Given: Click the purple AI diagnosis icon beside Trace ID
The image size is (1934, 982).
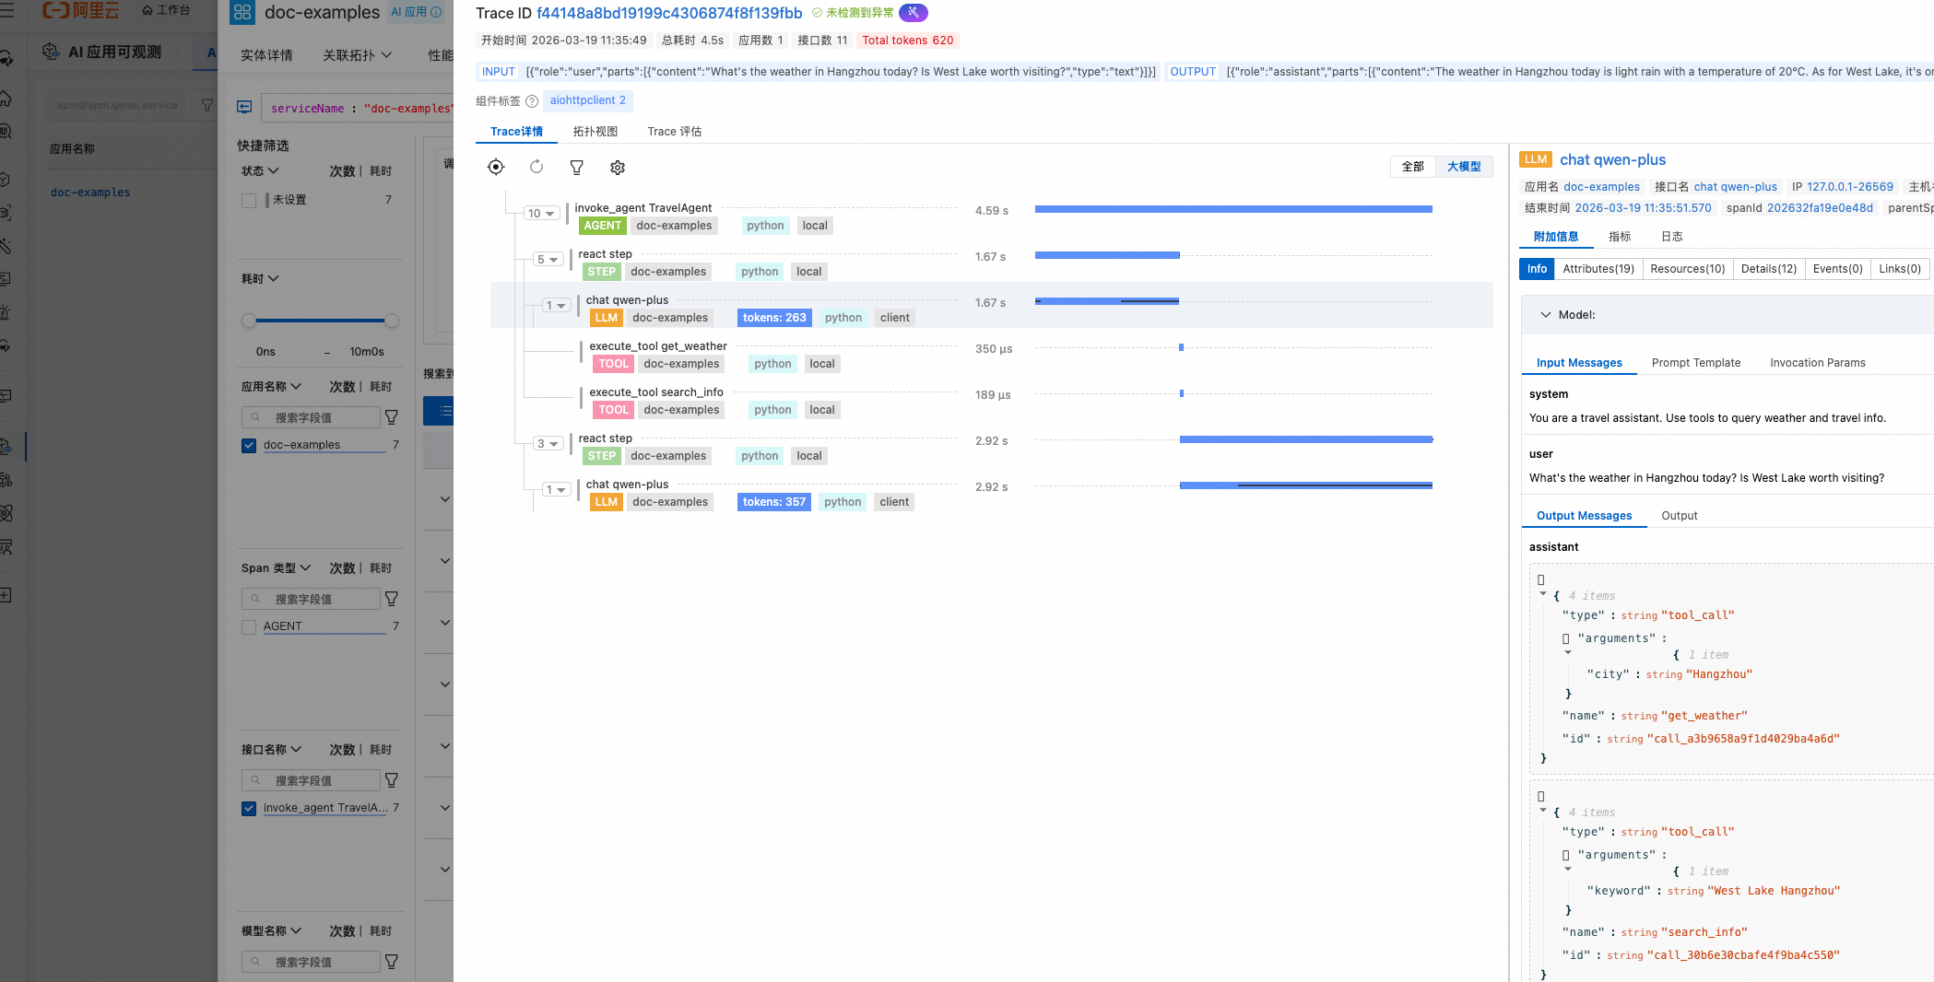Looking at the screenshot, I should click(914, 13).
